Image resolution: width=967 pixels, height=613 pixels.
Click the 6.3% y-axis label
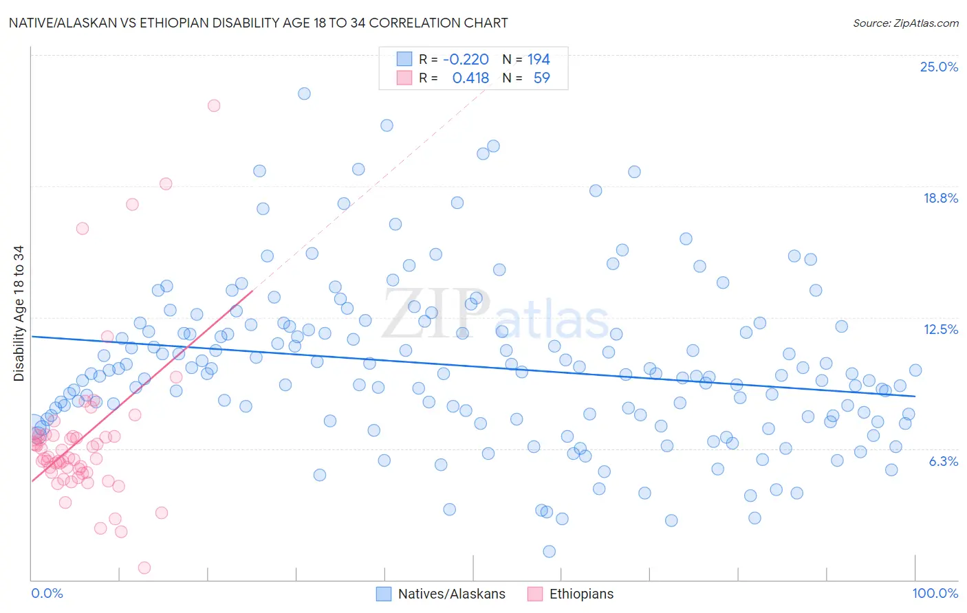(x=943, y=461)
